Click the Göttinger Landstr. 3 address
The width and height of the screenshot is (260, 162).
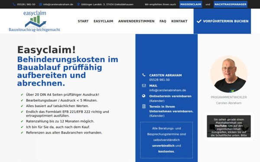107,4
